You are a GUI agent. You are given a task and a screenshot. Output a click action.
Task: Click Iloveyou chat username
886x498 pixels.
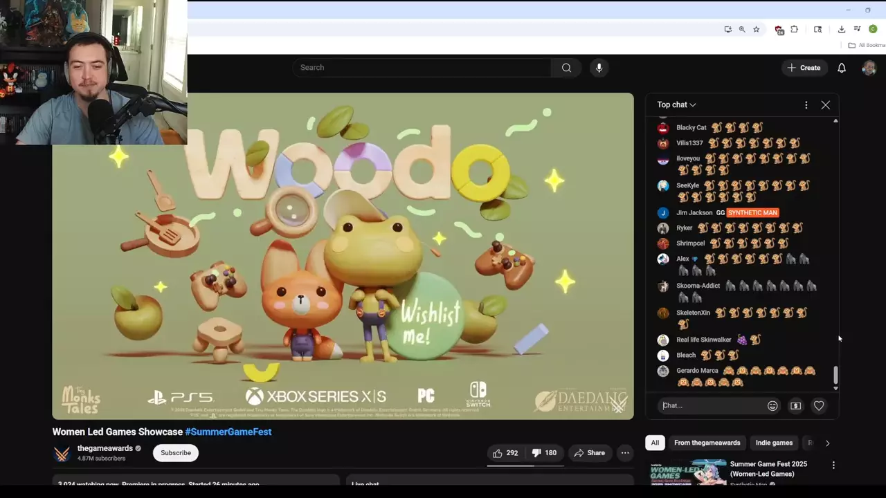(688, 158)
